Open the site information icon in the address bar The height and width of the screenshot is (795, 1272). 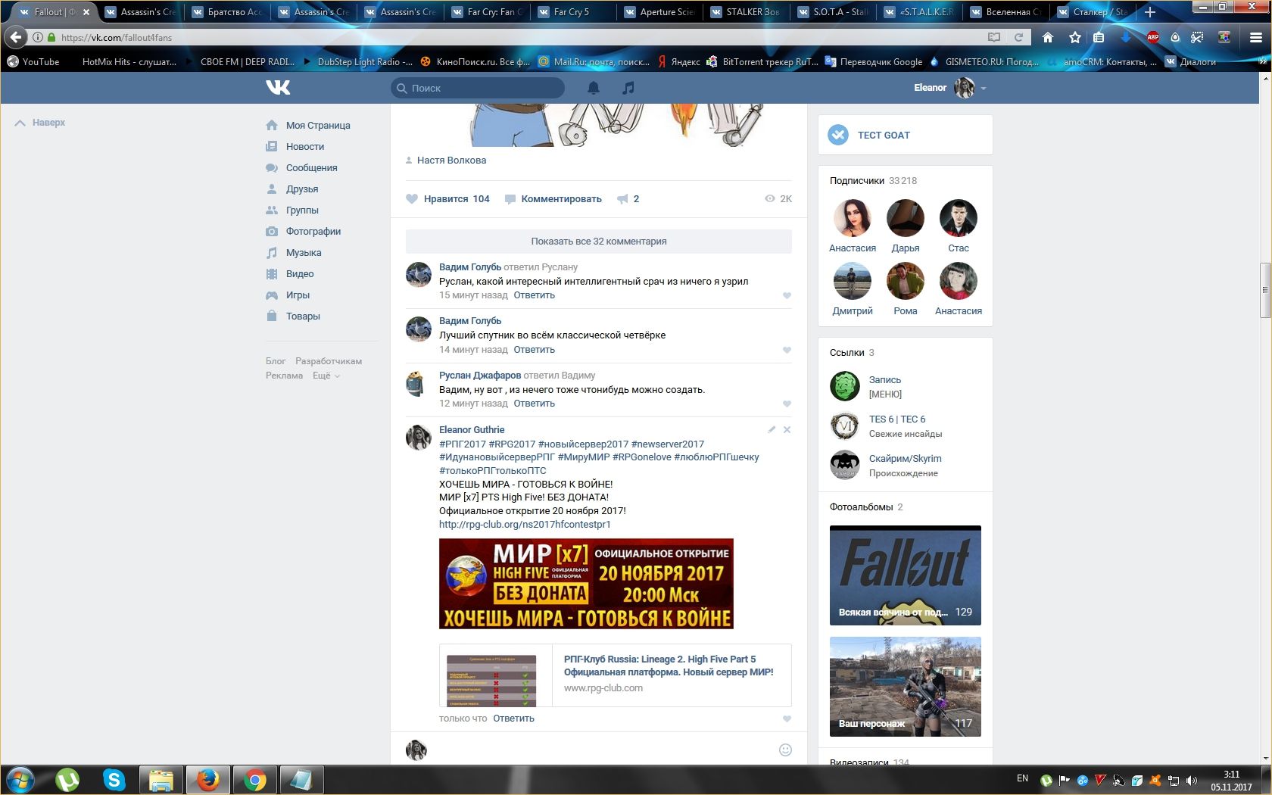pos(37,37)
